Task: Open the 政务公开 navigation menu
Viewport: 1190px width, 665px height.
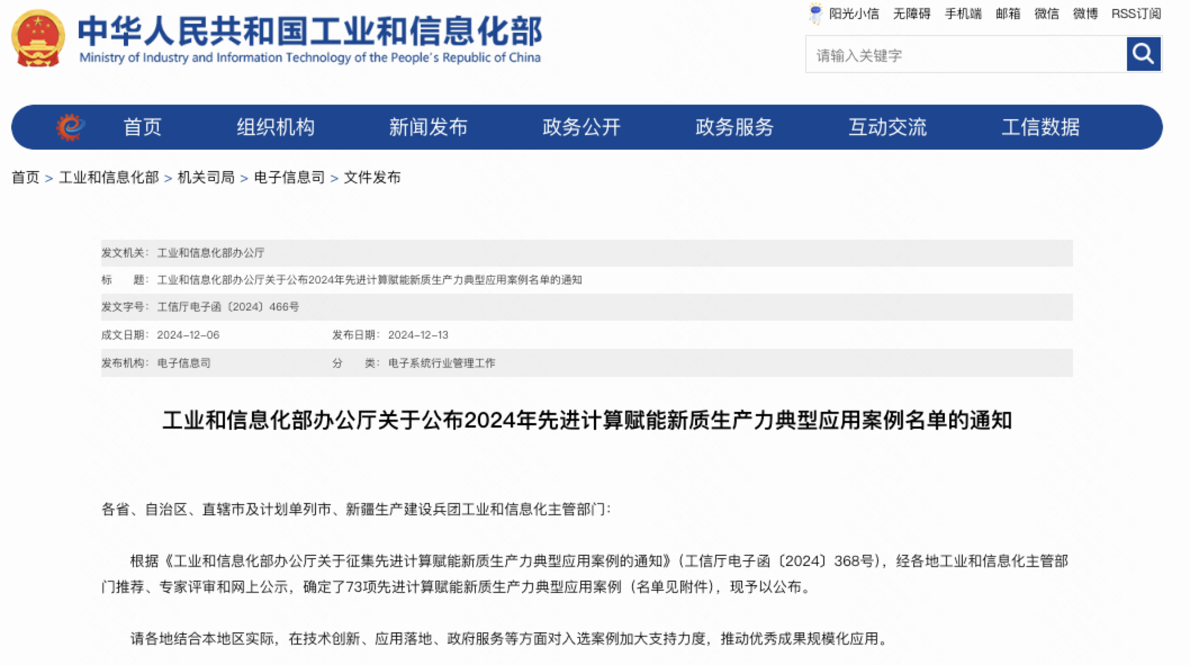Action: pos(582,127)
